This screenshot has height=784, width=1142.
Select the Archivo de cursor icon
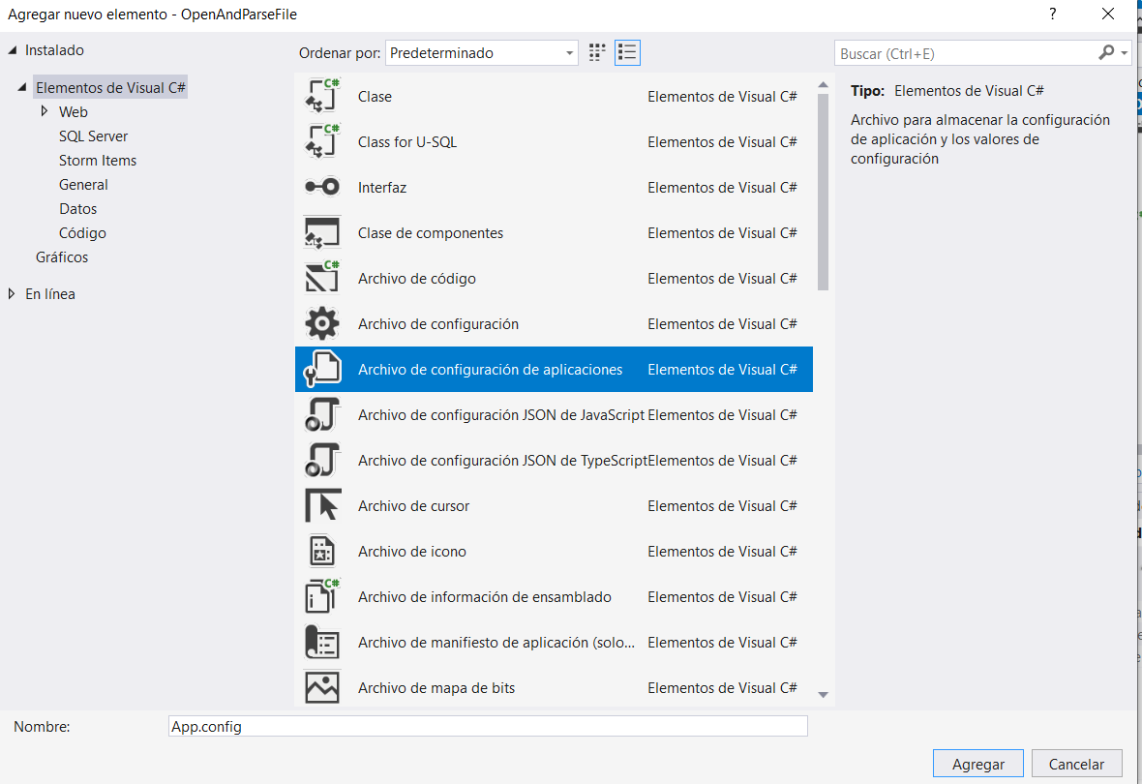(322, 506)
